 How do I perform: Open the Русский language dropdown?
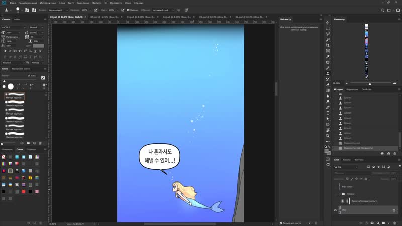click(13, 63)
